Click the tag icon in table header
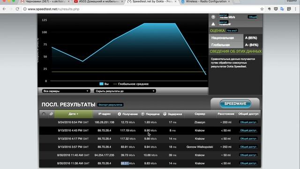300x169 pixels. pos(51,114)
